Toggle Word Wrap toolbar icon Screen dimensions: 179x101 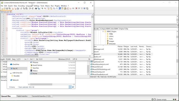54,8
